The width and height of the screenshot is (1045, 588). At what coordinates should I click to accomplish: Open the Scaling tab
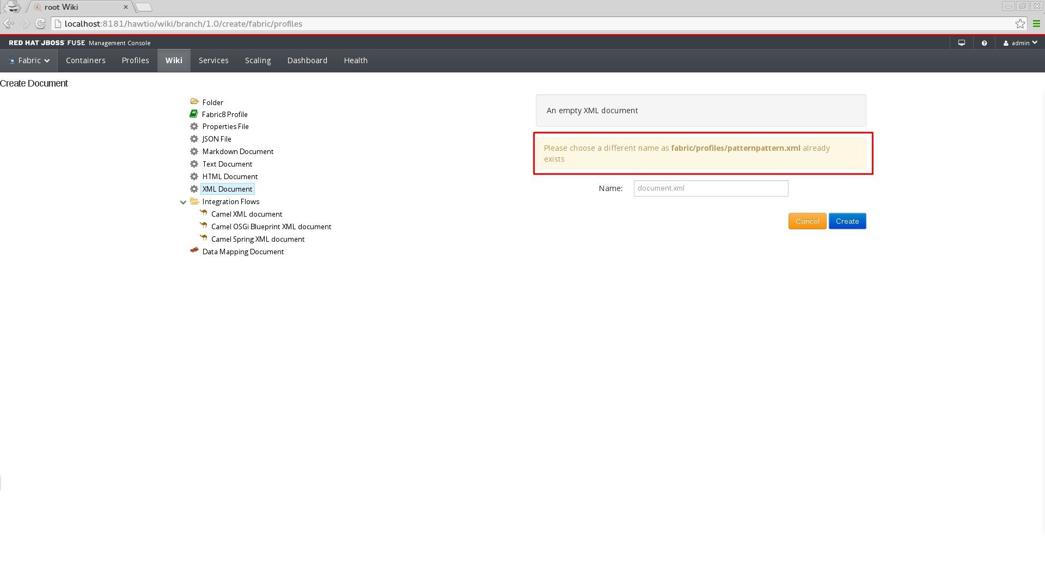point(258,60)
